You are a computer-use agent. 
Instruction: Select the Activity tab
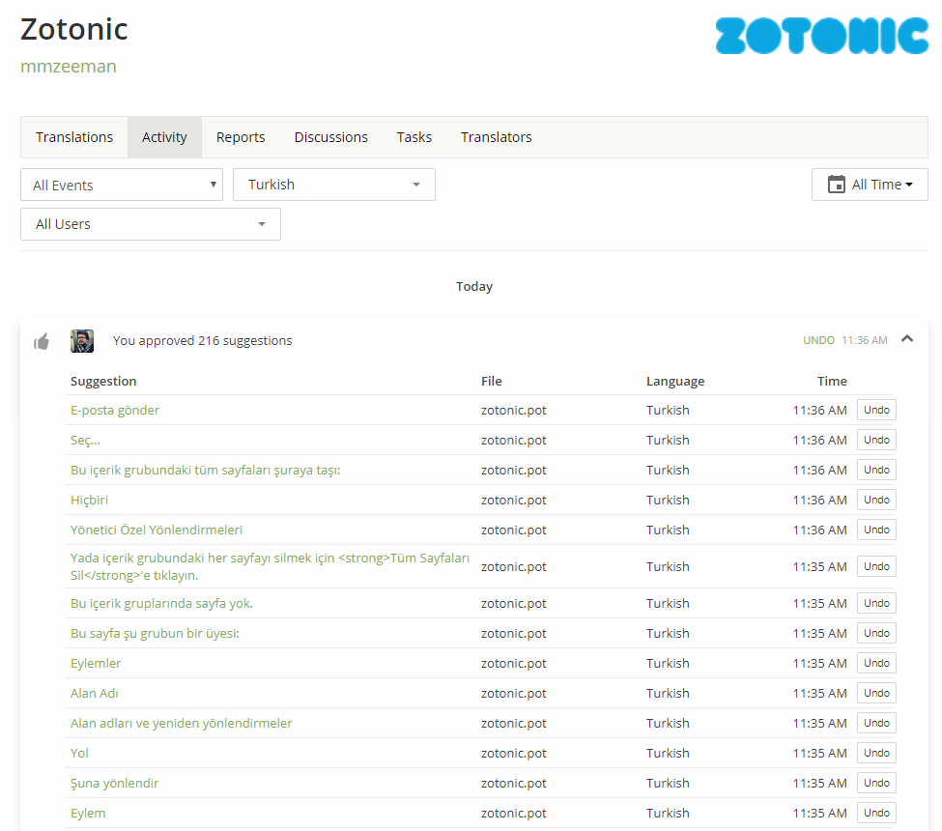click(164, 137)
